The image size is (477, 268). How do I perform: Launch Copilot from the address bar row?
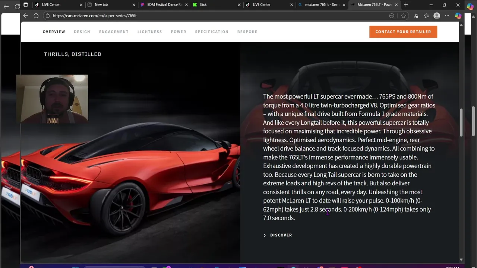[x=458, y=16]
